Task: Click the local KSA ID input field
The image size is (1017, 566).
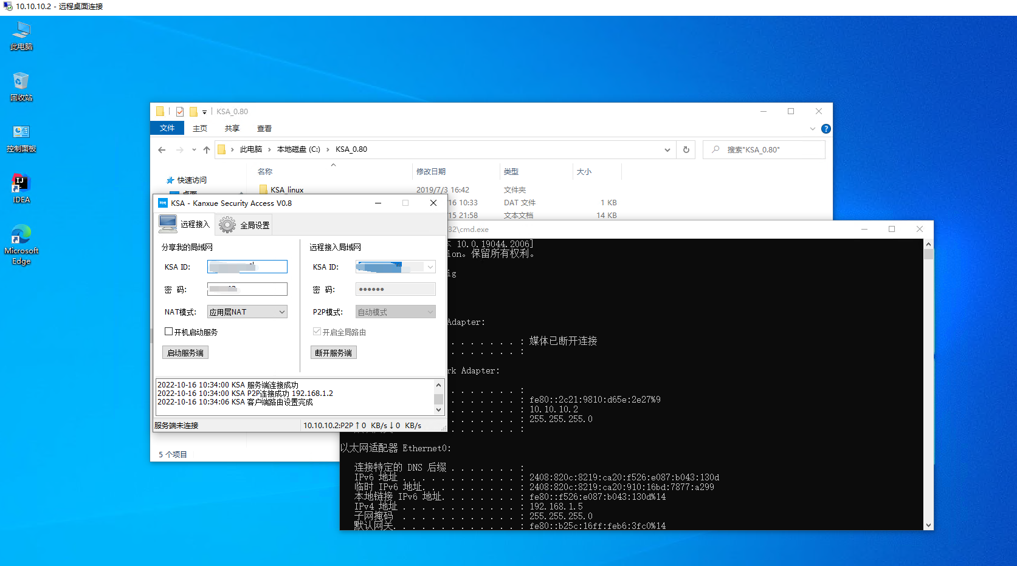Action: 247,267
